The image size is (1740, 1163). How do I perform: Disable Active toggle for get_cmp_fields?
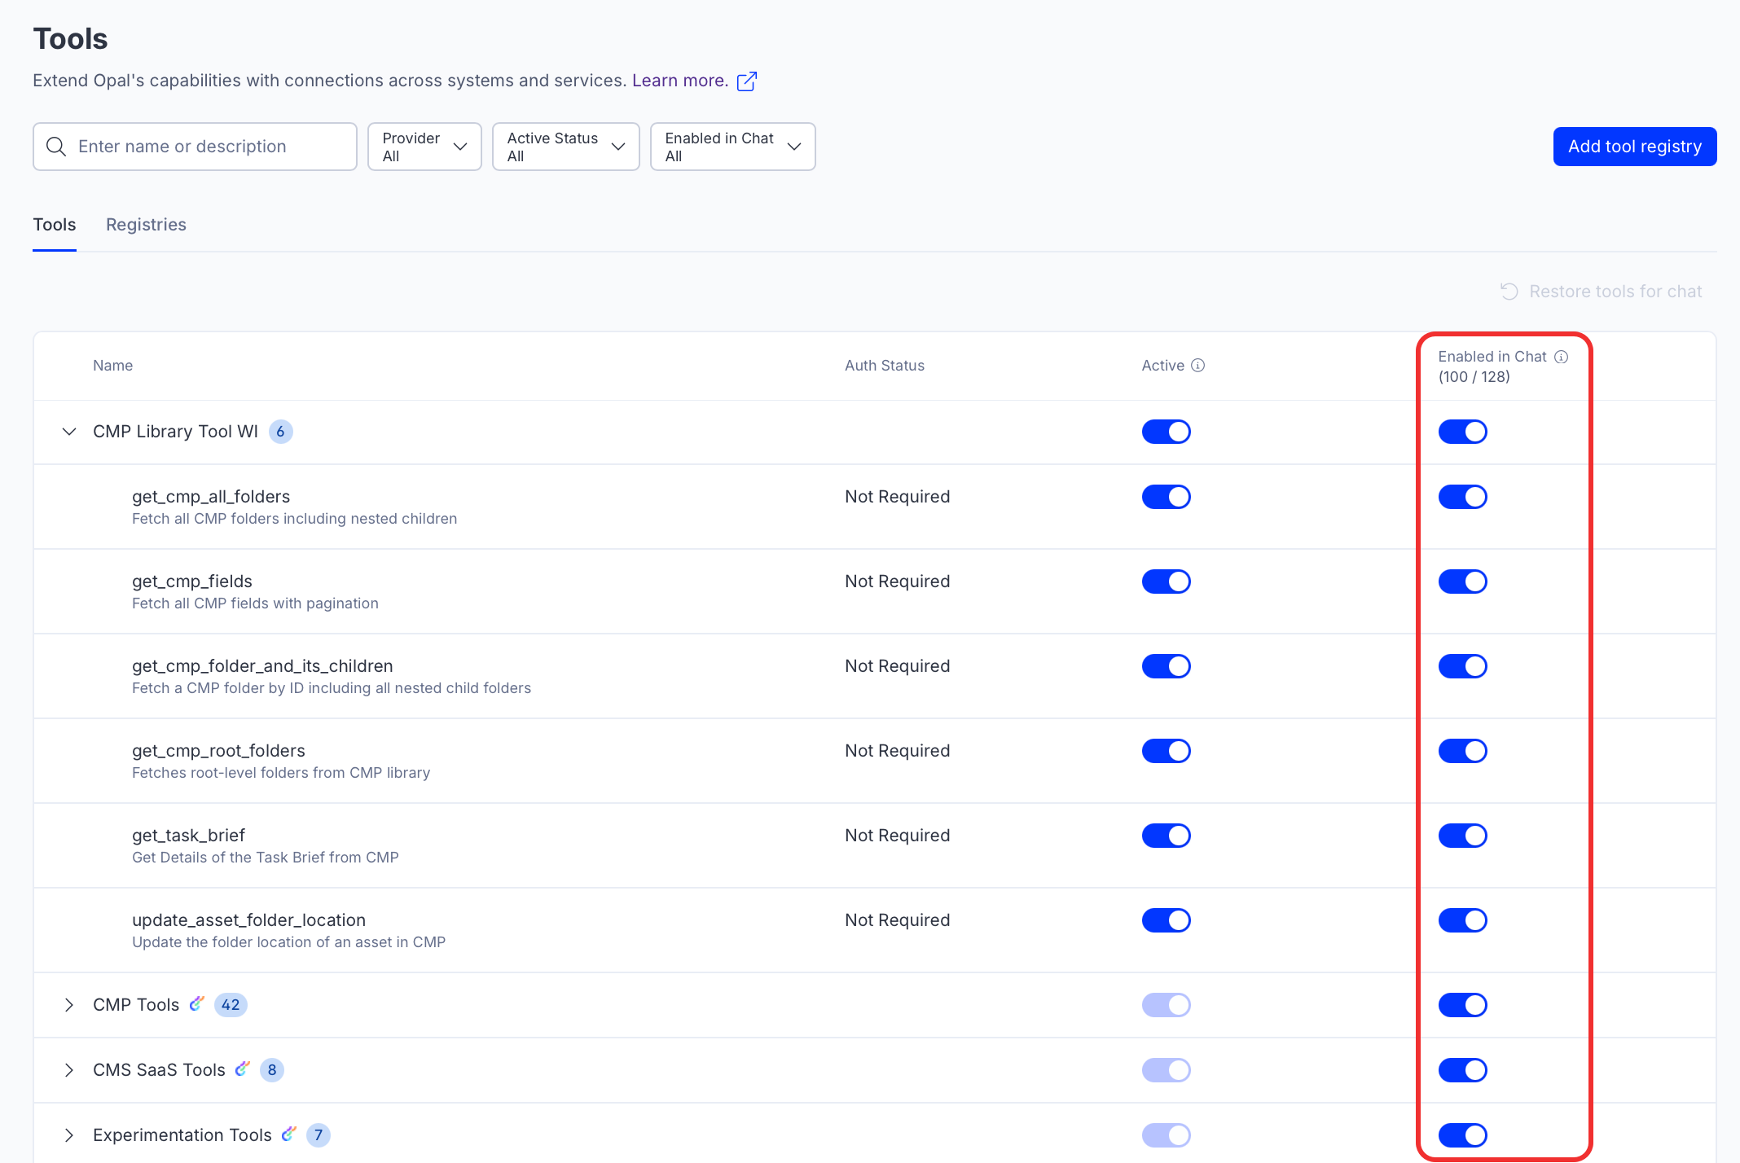(1166, 581)
